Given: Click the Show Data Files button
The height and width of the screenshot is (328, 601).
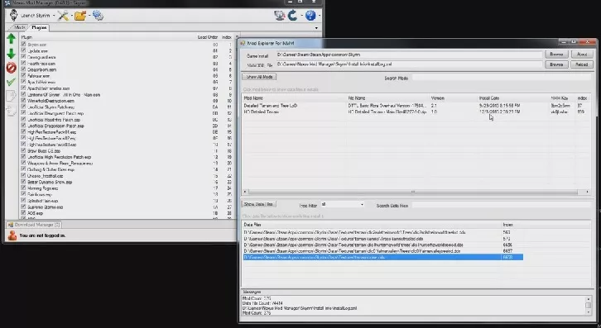Looking at the screenshot, I should point(259,204).
